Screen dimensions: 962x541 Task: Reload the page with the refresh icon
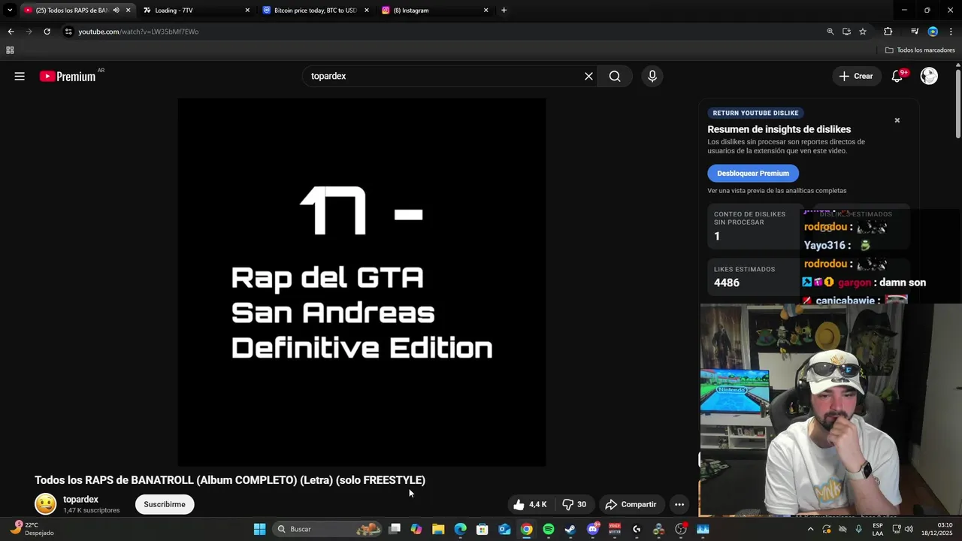click(x=47, y=32)
